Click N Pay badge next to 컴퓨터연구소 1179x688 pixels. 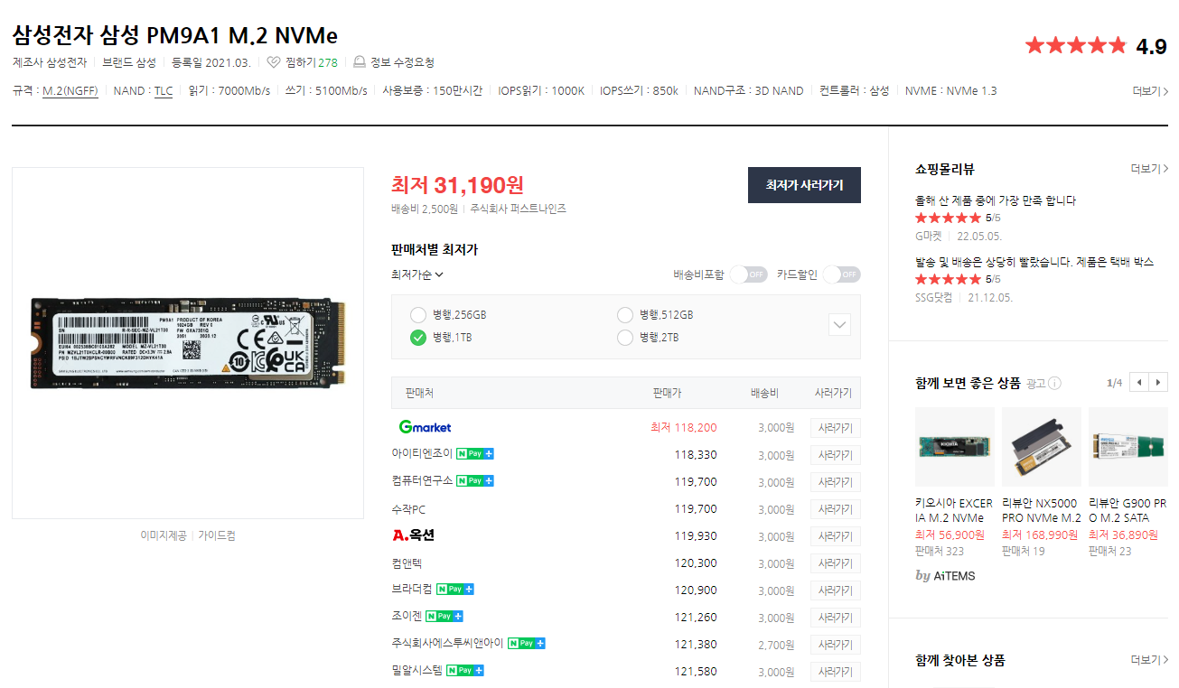click(474, 481)
